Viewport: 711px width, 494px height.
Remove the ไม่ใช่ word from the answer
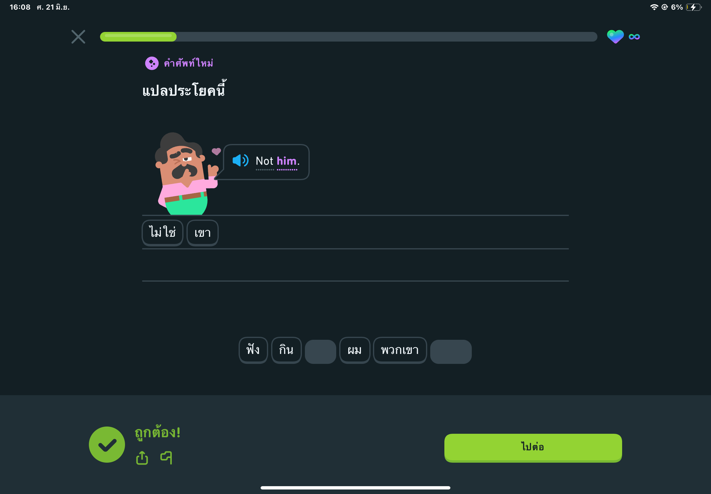162,233
